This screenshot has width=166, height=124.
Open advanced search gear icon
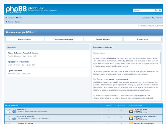[160, 10]
